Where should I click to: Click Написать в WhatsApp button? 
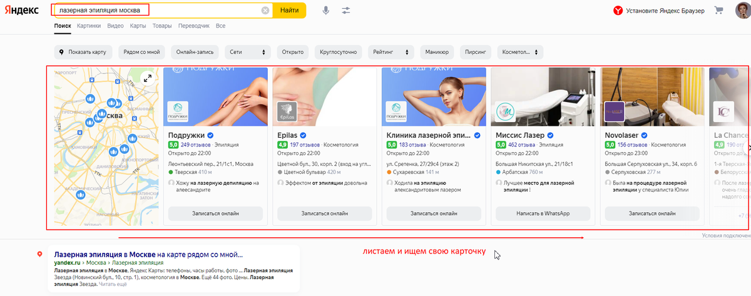pos(543,213)
